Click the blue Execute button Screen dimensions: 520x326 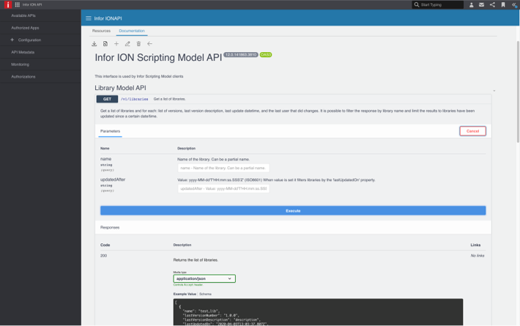(x=293, y=210)
